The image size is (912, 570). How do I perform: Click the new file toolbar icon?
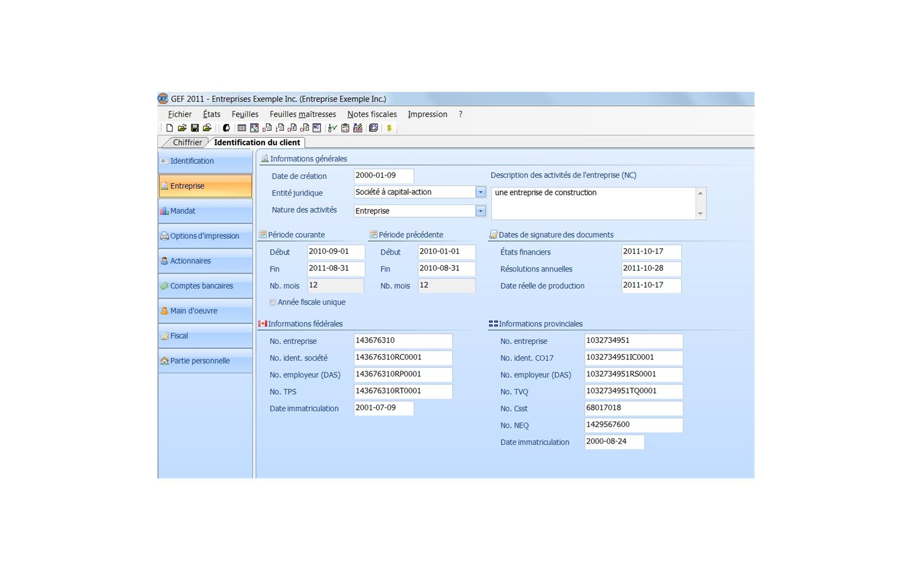point(169,128)
